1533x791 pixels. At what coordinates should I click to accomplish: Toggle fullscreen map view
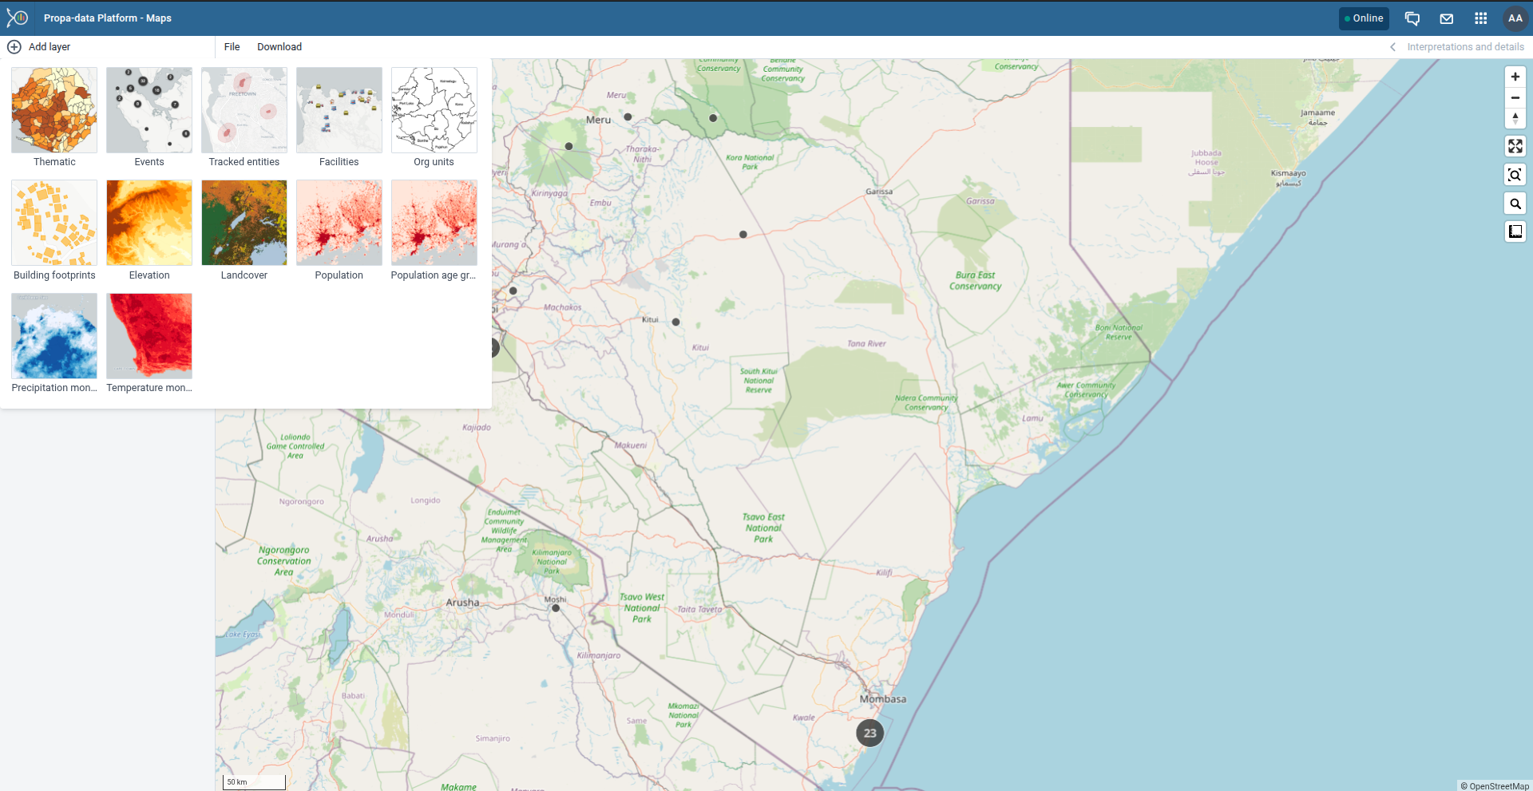pyautogui.click(x=1515, y=146)
